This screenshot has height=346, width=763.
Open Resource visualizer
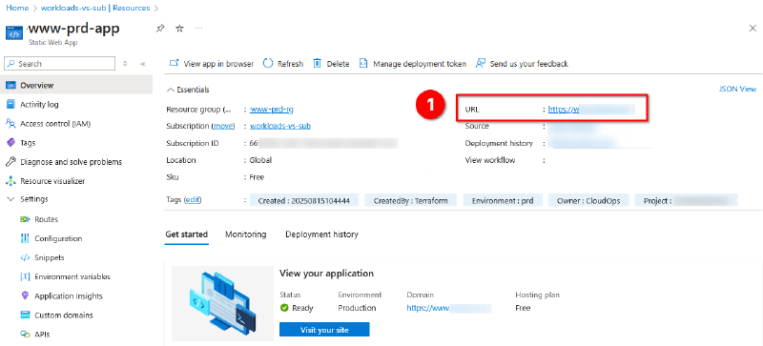[x=52, y=181]
